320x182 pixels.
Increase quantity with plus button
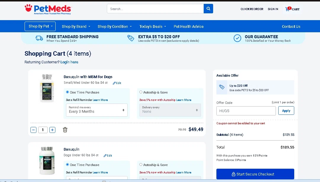point(52,130)
